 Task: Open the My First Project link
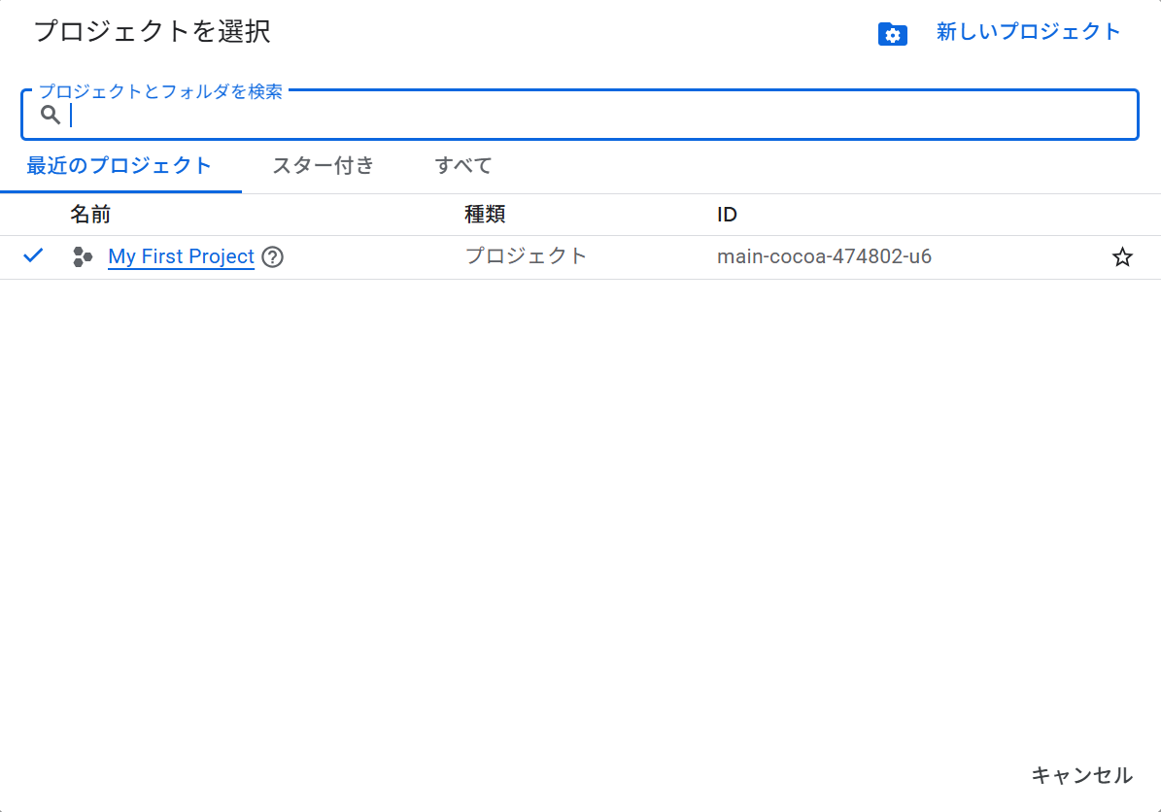pyautogui.click(x=181, y=256)
